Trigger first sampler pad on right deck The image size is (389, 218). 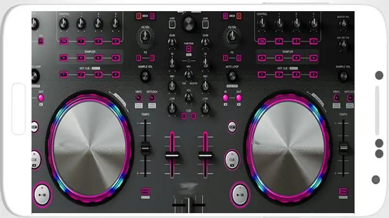pyautogui.click(x=262, y=58)
